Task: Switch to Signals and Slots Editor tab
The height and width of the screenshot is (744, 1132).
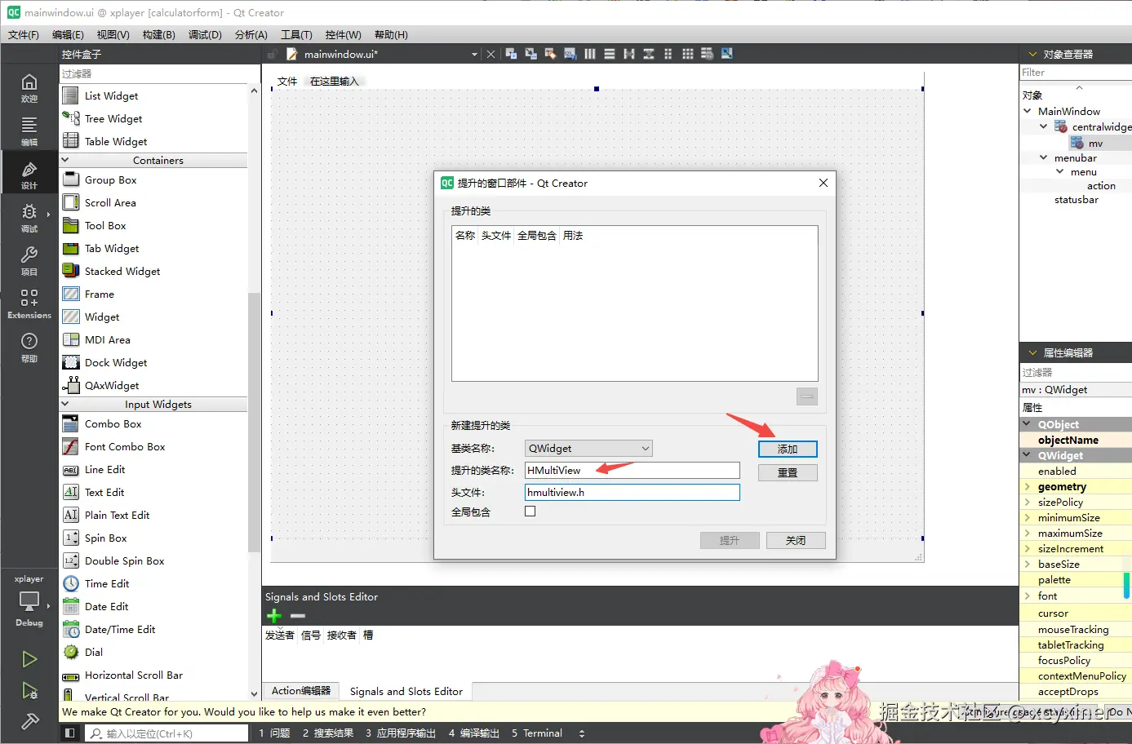Action: 406,691
